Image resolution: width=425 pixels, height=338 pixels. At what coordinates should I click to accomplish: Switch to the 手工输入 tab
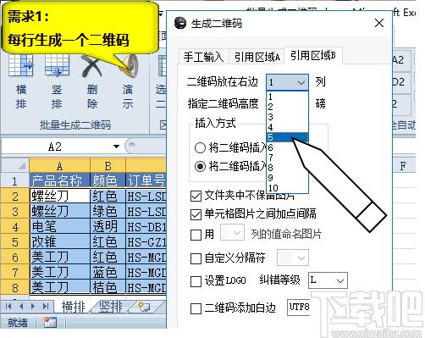203,57
